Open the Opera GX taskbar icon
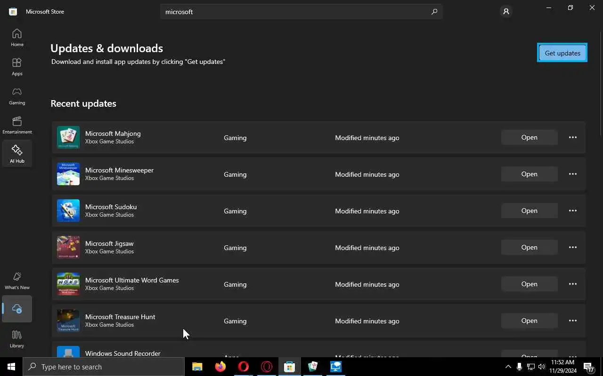The image size is (603, 376). (x=267, y=367)
